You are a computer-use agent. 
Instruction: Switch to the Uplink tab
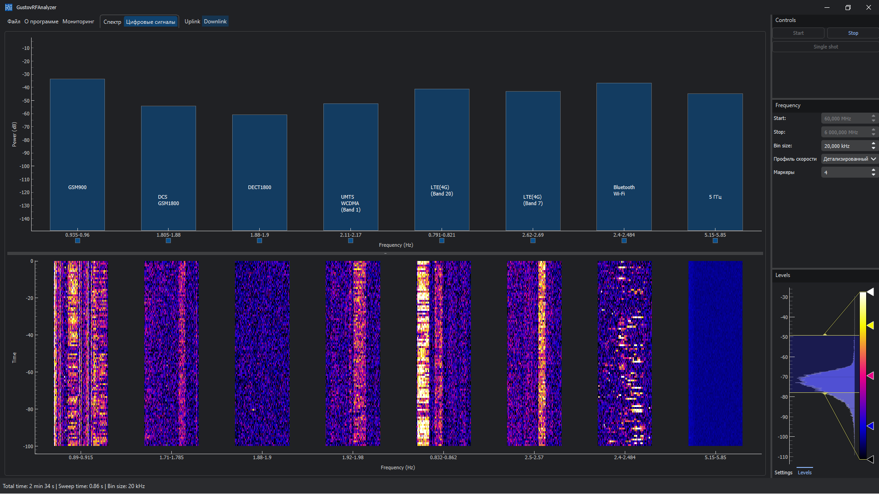(192, 22)
